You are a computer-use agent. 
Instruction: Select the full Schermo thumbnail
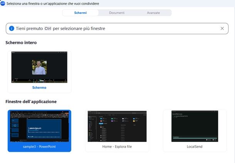click(x=39, y=67)
